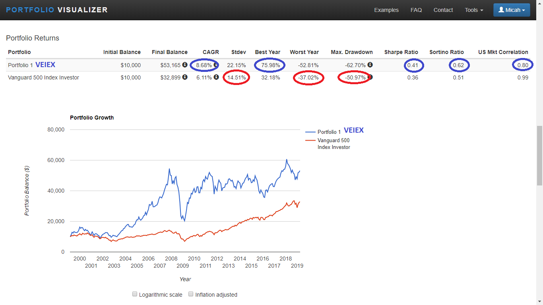Click the page vertical scrollbar thumb
The width and height of the screenshot is (543, 305).
539,156
